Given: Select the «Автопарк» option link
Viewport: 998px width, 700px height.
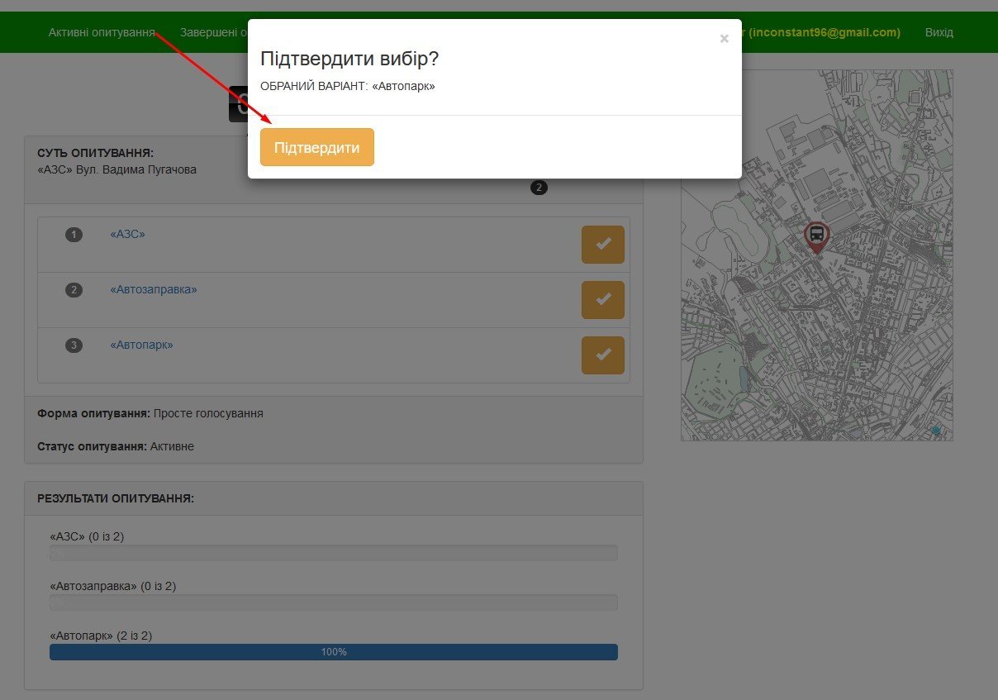Looking at the screenshot, I should pos(141,345).
